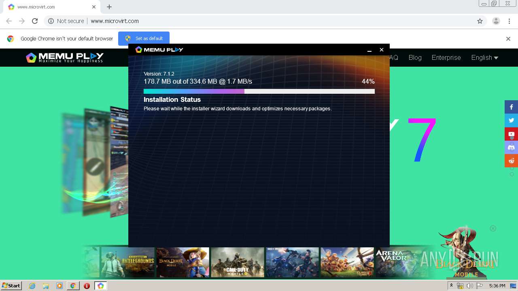Open the Enterprise page

click(x=446, y=57)
